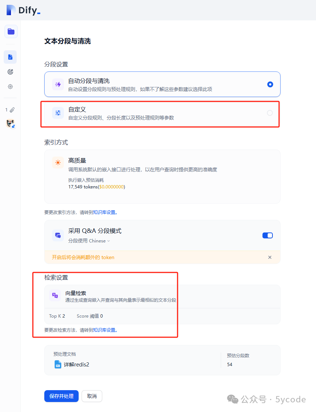Click the custom sliders icon
This screenshot has height=412, width=316.
click(58, 113)
